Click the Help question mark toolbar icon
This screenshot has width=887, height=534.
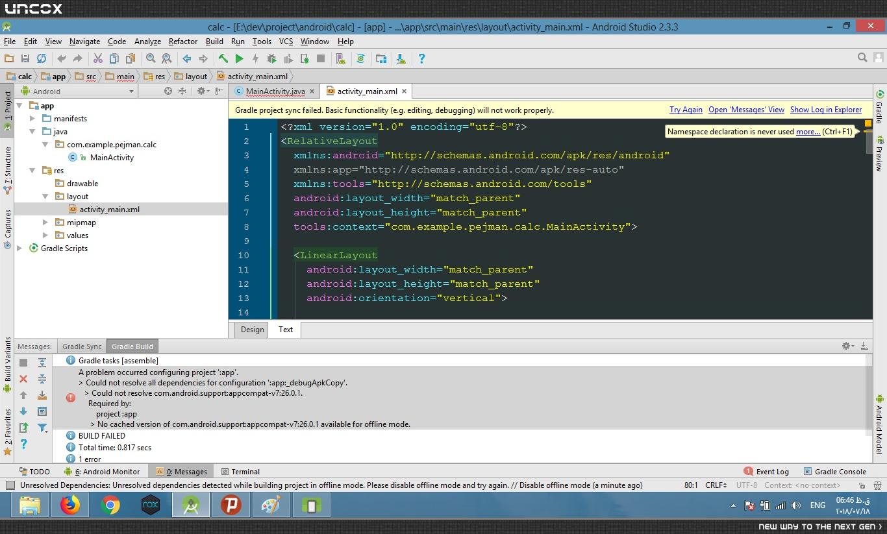[x=421, y=58]
